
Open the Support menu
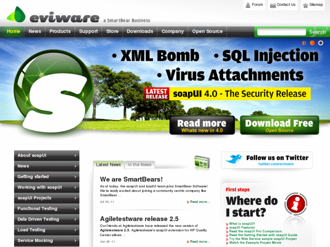[x=89, y=31]
